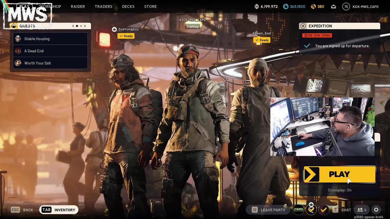Open the Store tab
This screenshot has height=219, width=390.
[151, 6]
